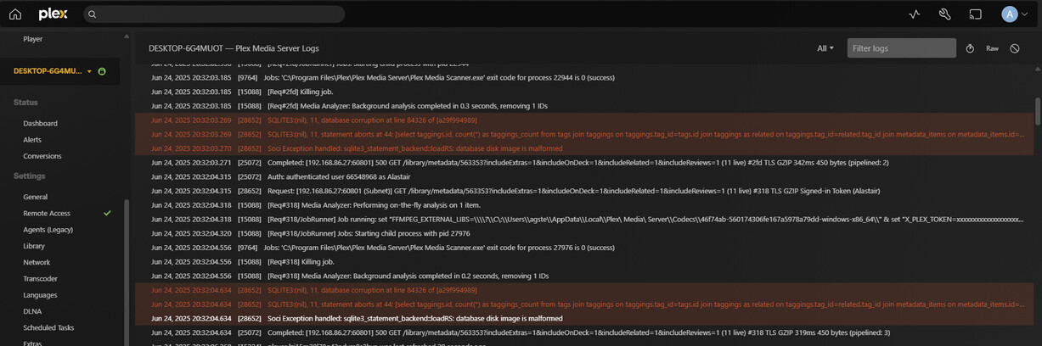
Task: Open Network settings
Action: 37,263
